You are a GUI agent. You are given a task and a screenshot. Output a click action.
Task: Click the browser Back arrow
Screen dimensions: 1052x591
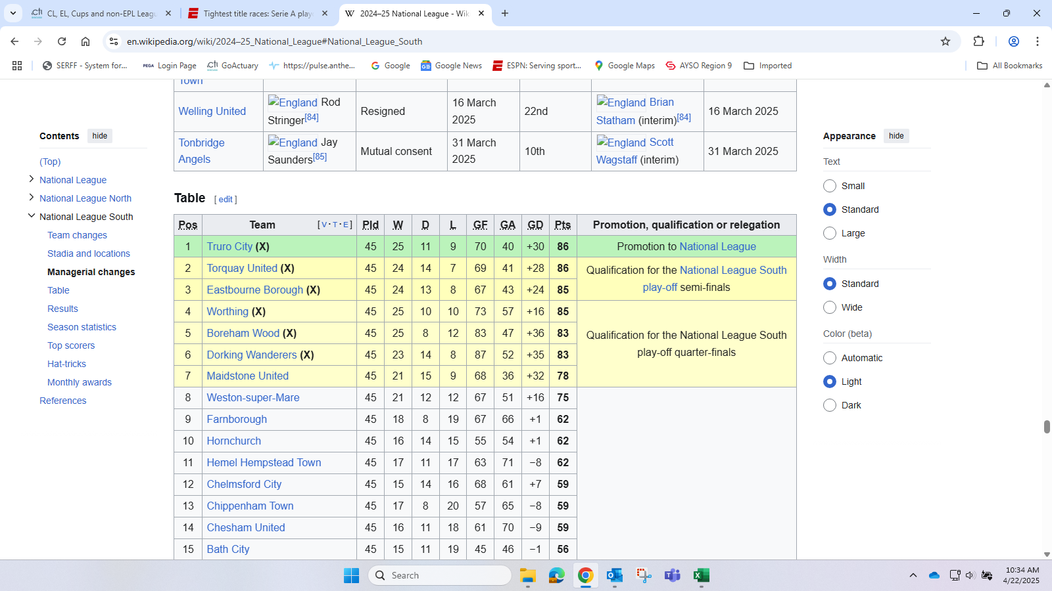click(x=14, y=41)
